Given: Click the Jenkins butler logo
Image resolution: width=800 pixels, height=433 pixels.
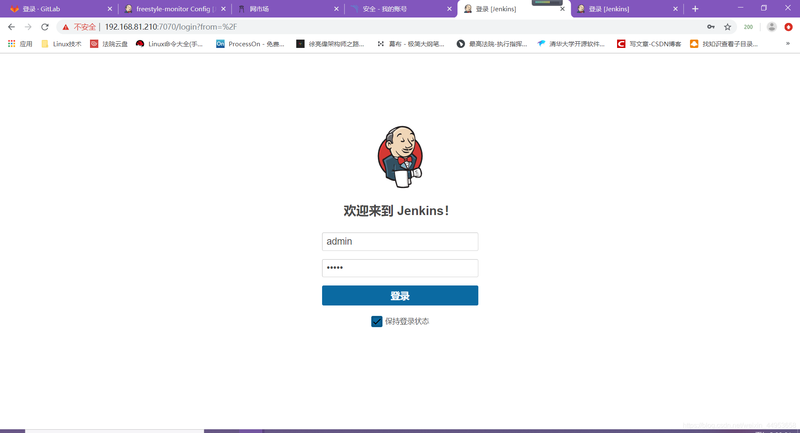Looking at the screenshot, I should tap(400, 157).
